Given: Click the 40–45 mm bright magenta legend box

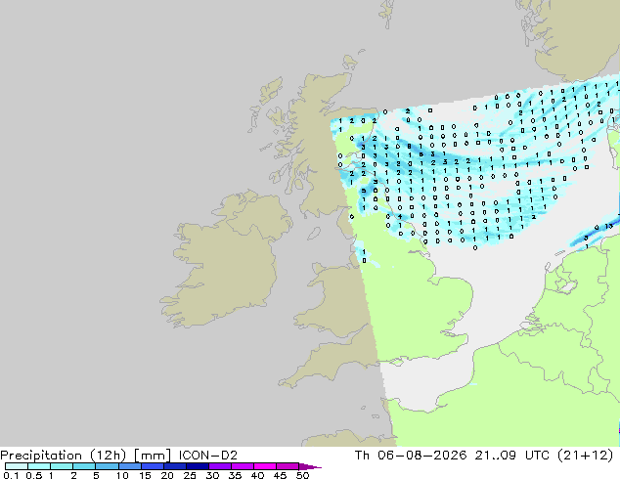Looking at the screenshot, I should point(265,466).
